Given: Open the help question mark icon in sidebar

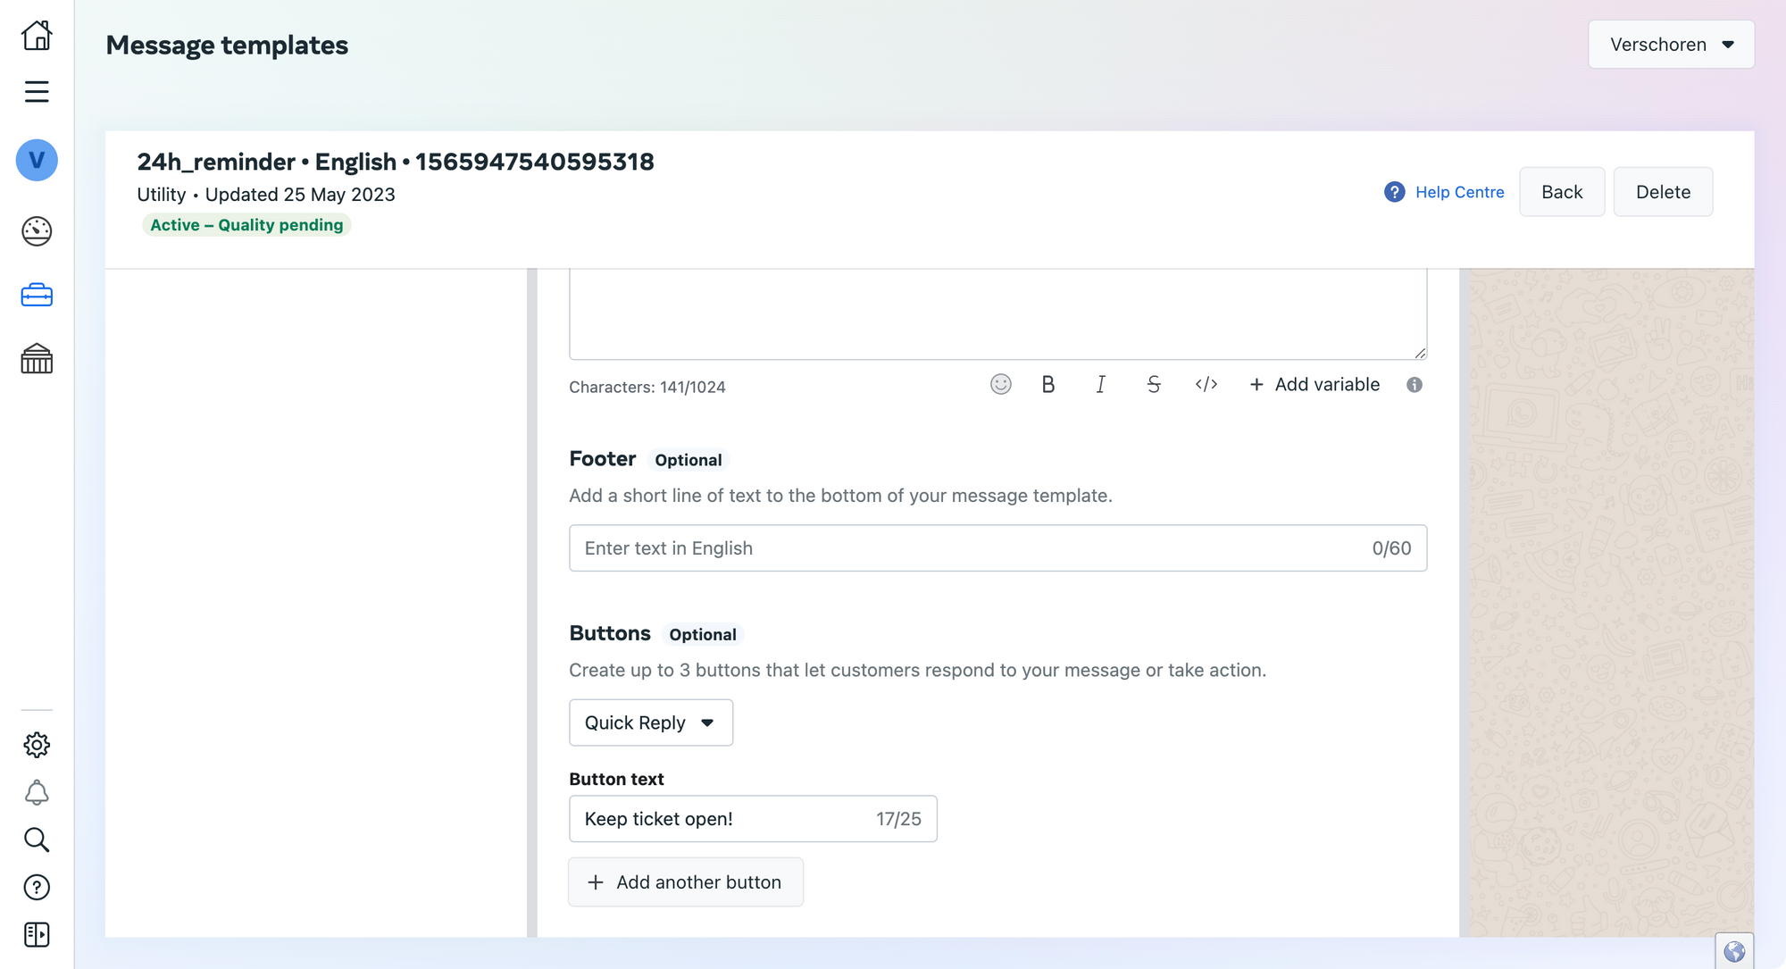Looking at the screenshot, I should pyautogui.click(x=37, y=887).
